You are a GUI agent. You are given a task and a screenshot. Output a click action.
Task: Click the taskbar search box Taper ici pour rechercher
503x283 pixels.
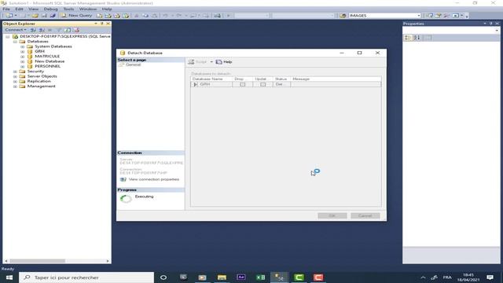[x=86, y=277]
